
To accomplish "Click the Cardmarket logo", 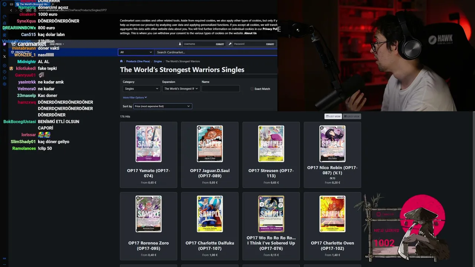I will coord(29,44).
